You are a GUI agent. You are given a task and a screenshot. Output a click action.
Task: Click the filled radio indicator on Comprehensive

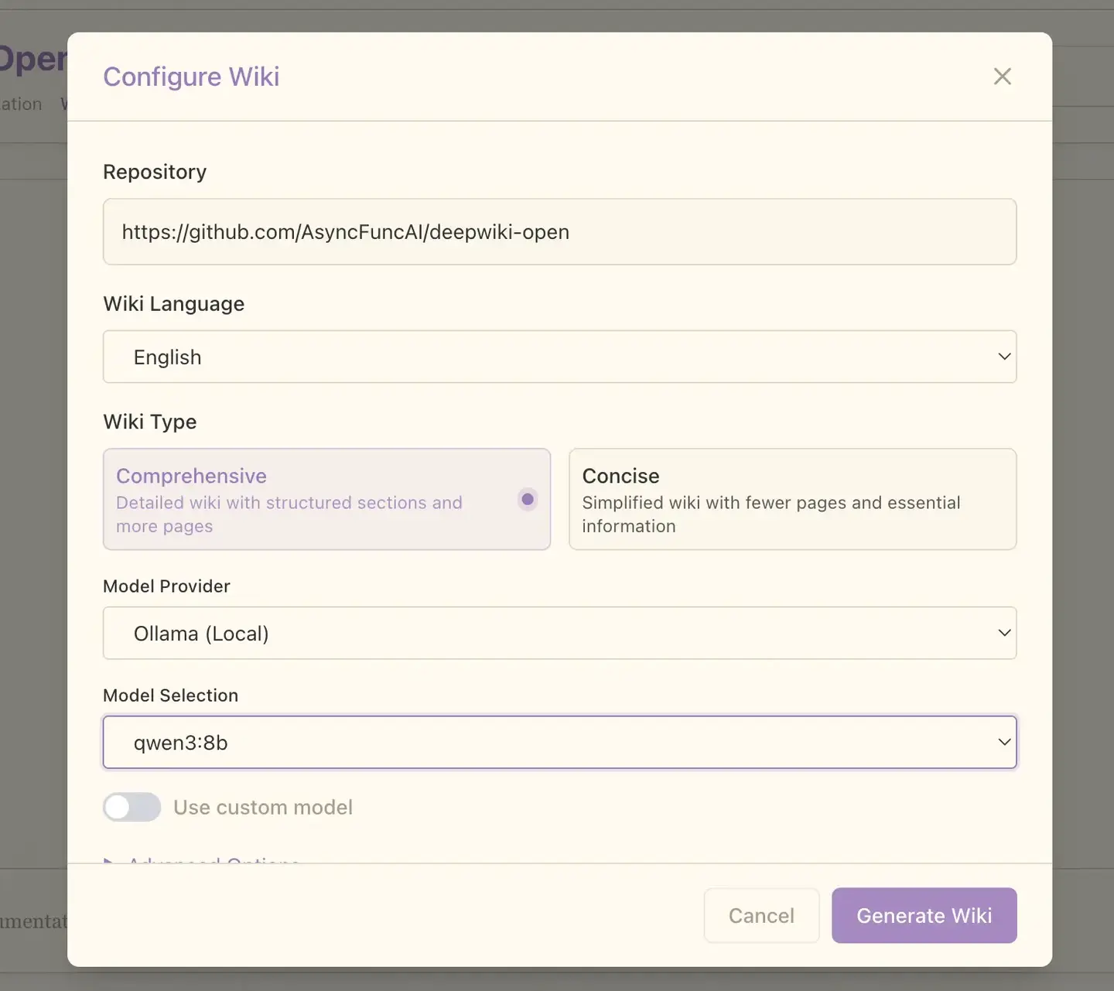click(527, 499)
